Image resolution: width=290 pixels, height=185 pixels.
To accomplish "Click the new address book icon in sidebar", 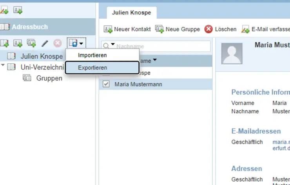I will pyautogui.click(x=4, y=43).
